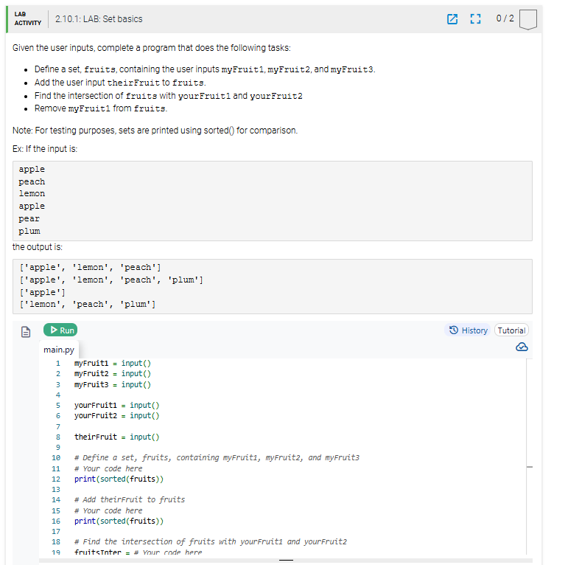Click line 5 yourFruit1 = input()
The width and height of the screenshot is (568, 565).
coord(116,406)
